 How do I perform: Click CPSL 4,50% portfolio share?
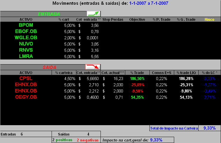click(x=69, y=78)
